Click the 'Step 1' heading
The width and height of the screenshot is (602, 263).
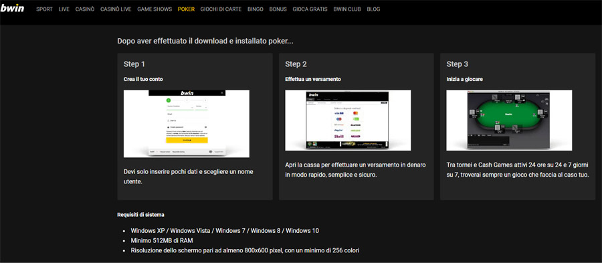click(134, 64)
